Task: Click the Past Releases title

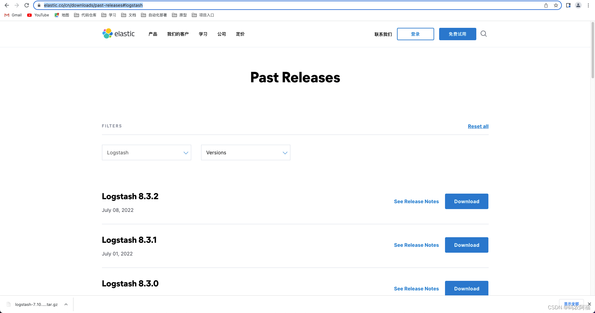Action: pyautogui.click(x=295, y=77)
